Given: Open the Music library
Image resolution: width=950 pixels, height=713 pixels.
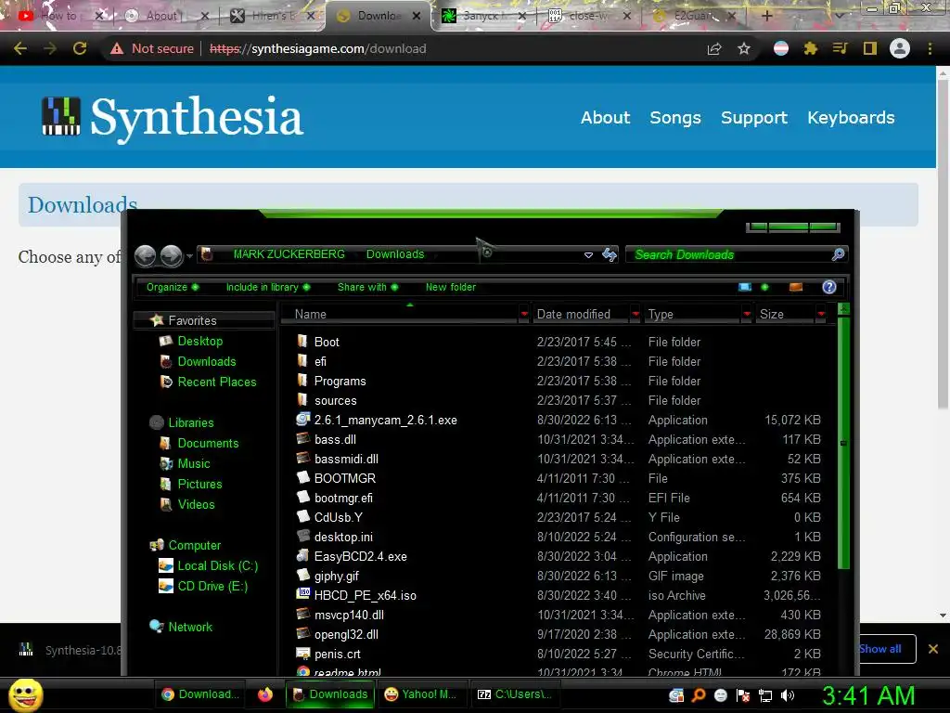Looking at the screenshot, I should (x=193, y=464).
